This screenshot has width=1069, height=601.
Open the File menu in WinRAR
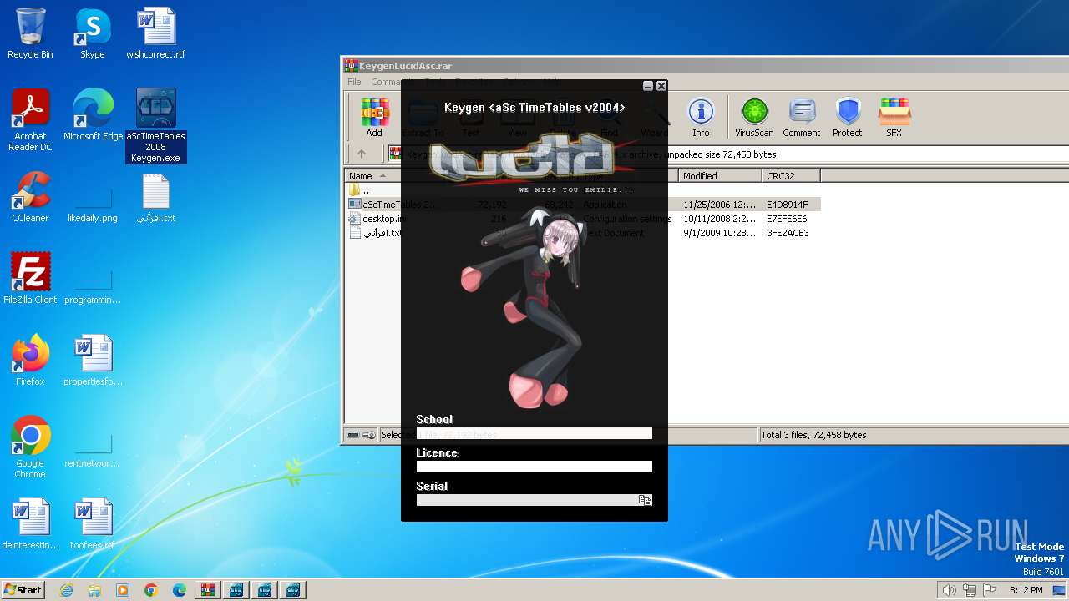[x=354, y=82]
